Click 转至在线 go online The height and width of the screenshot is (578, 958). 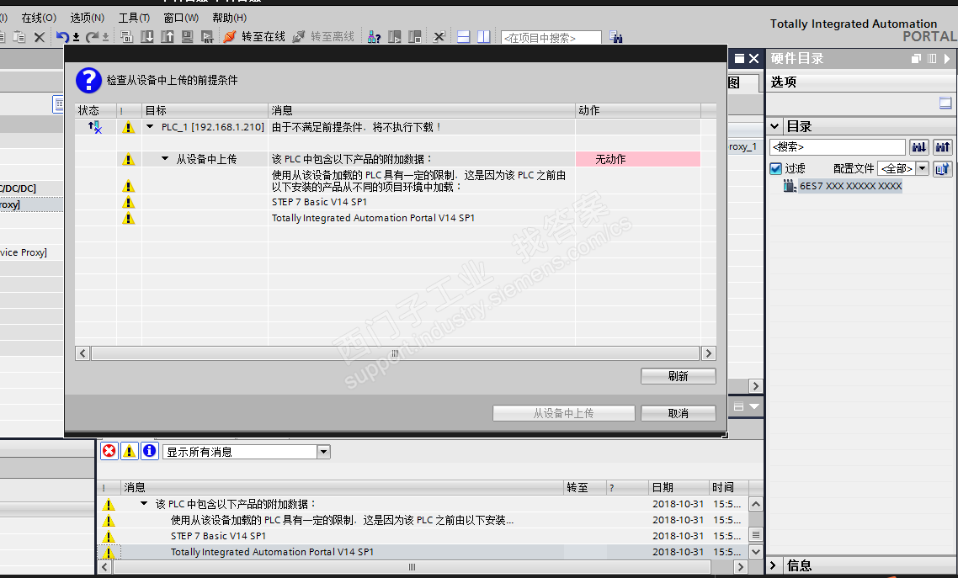coord(255,37)
